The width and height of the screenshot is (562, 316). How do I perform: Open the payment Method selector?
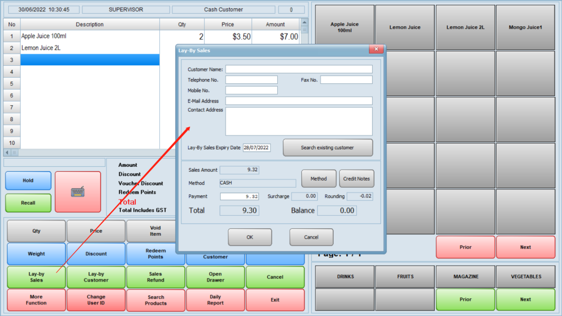[x=318, y=178]
